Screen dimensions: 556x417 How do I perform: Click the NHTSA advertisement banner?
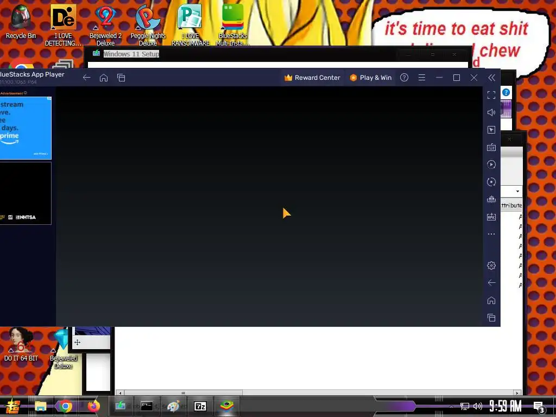tap(26, 193)
